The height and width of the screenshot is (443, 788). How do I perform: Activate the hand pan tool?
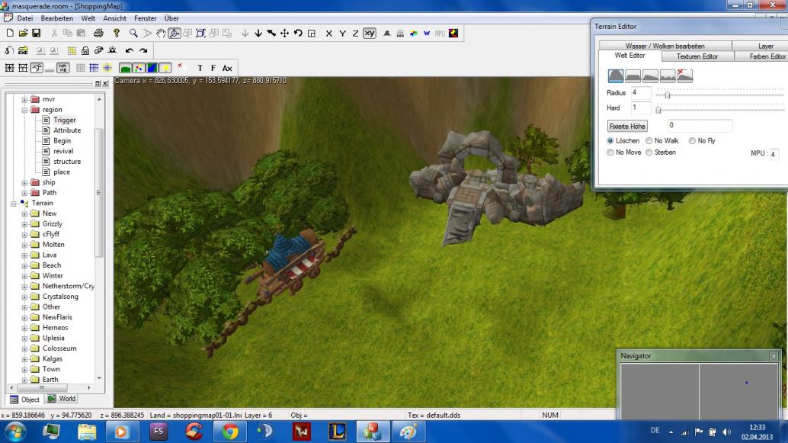click(161, 34)
